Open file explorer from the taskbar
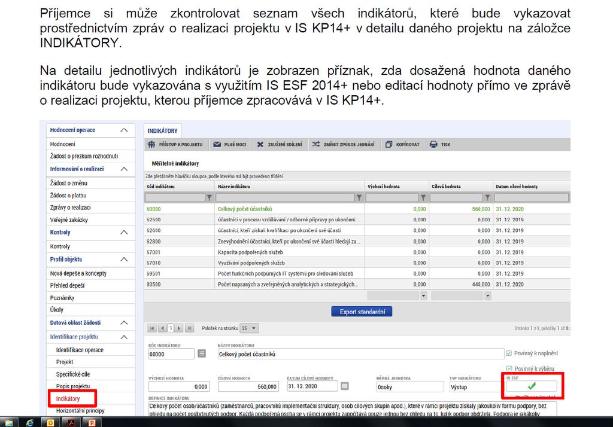Viewport: 613px width, 427px height. (x=8, y=422)
